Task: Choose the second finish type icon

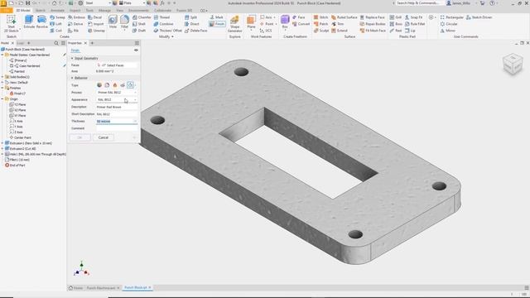Action: tap(107, 85)
